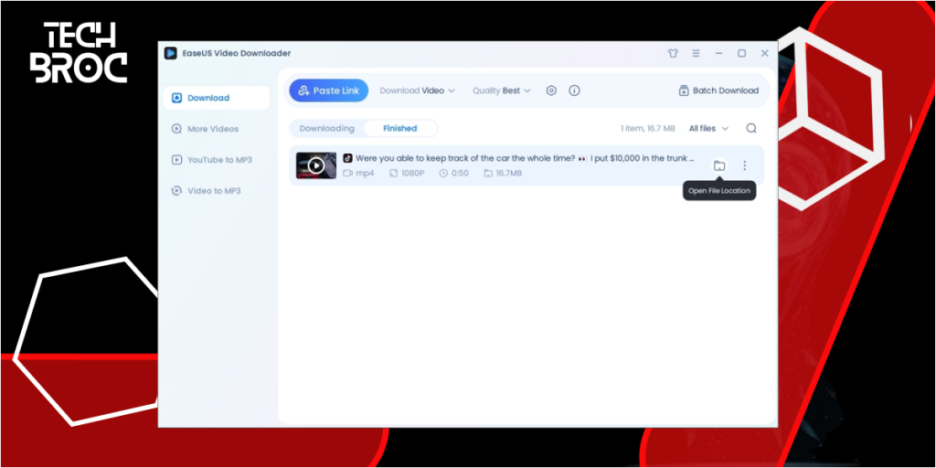Open download settings hexagon gear icon
Image resolution: width=936 pixels, height=468 pixels.
pyautogui.click(x=551, y=90)
